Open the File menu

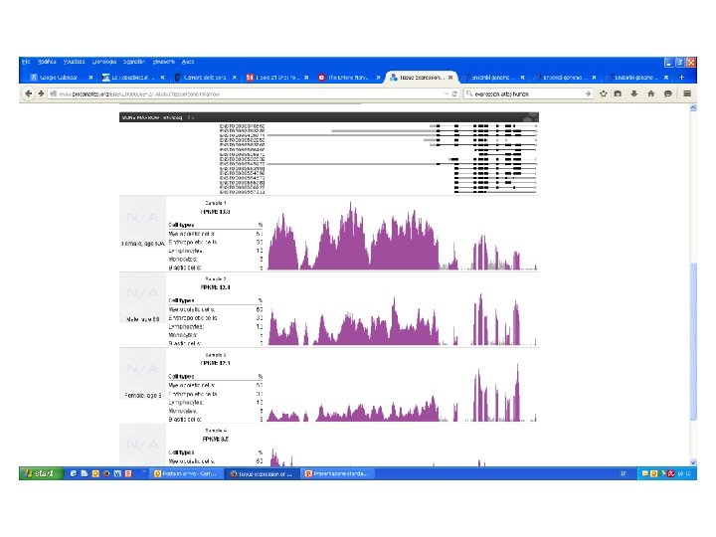click(26, 62)
